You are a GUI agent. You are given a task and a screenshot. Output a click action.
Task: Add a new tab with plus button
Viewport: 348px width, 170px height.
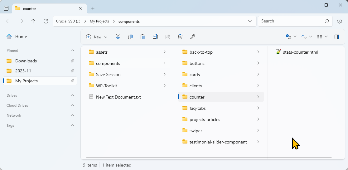point(93,8)
